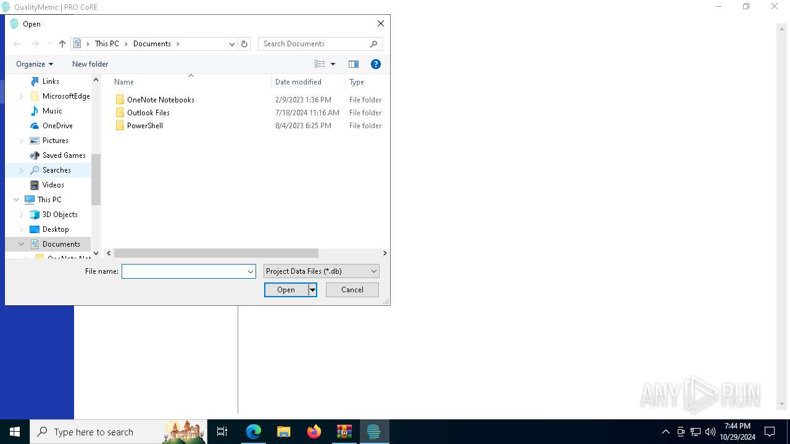This screenshot has height=444, width=790.
Task: Collapse the This PC tree node
Action: pyautogui.click(x=17, y=200)
